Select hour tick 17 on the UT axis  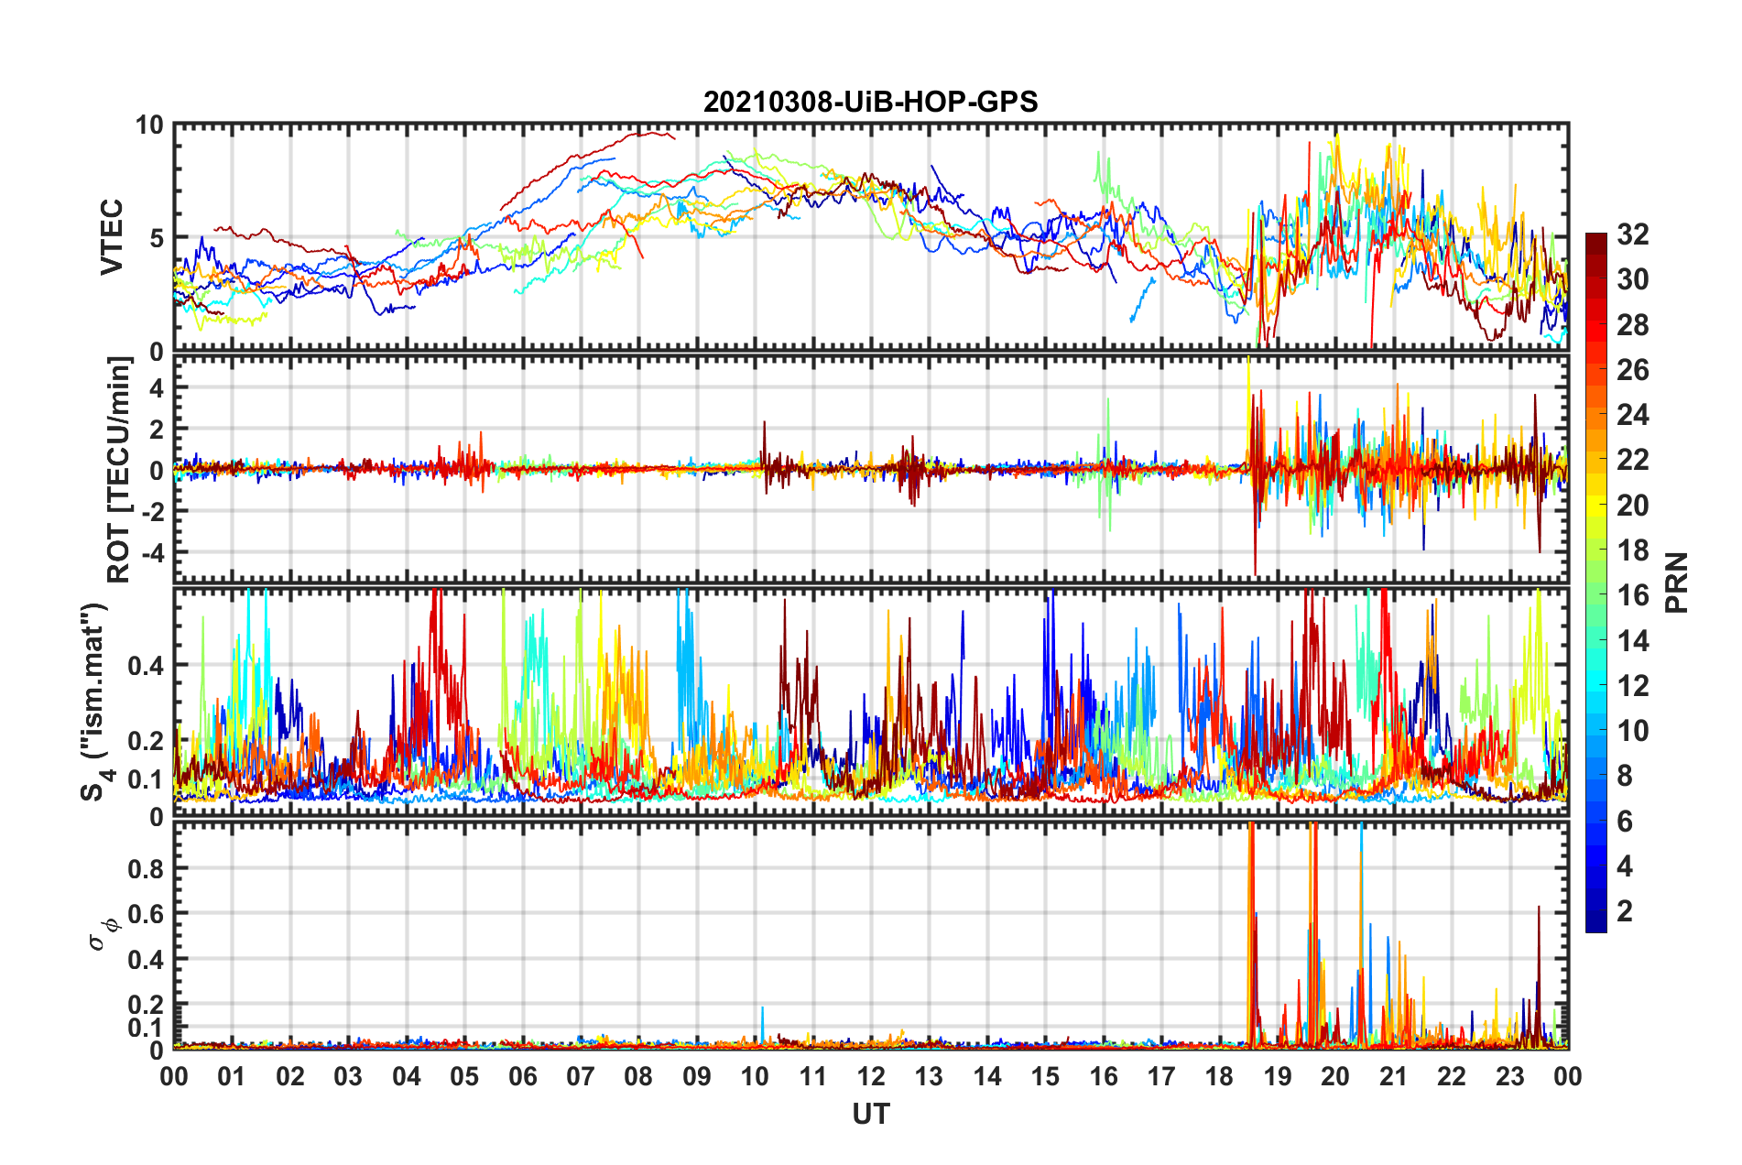pos(1161,1076)
